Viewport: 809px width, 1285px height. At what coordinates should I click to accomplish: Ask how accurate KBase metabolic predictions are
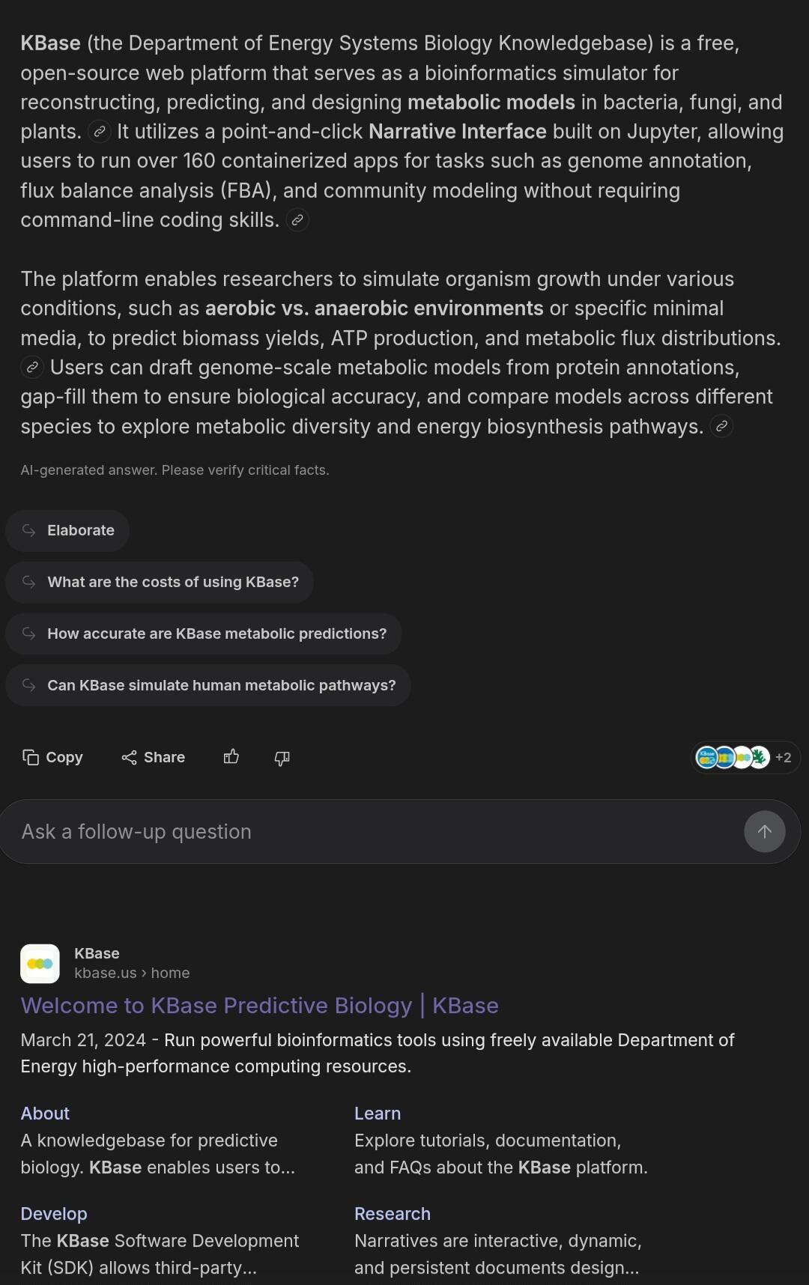pyautogui.click(x=204, y=634)
